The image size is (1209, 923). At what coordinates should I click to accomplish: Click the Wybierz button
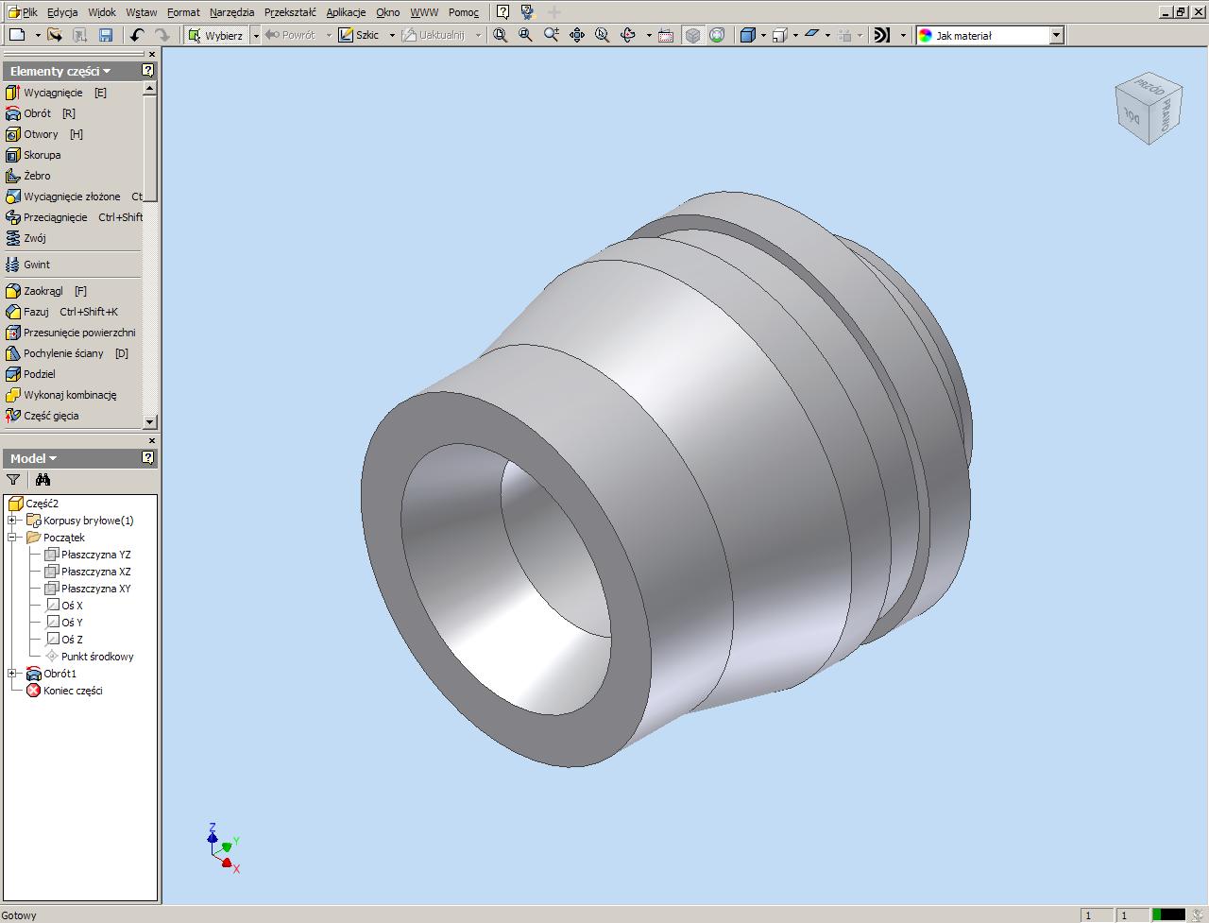point(216,35)
